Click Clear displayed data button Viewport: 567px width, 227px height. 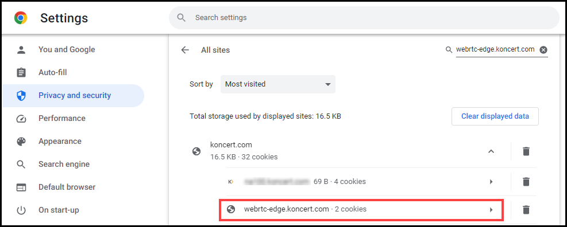click(x=495, y=116)
